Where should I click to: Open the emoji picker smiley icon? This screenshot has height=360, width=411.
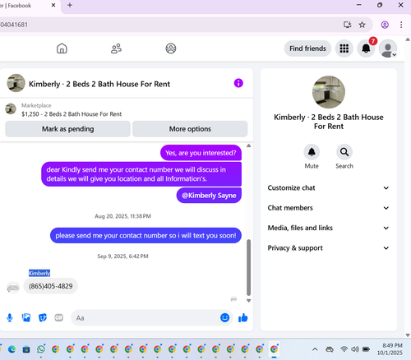pos(224,318)
